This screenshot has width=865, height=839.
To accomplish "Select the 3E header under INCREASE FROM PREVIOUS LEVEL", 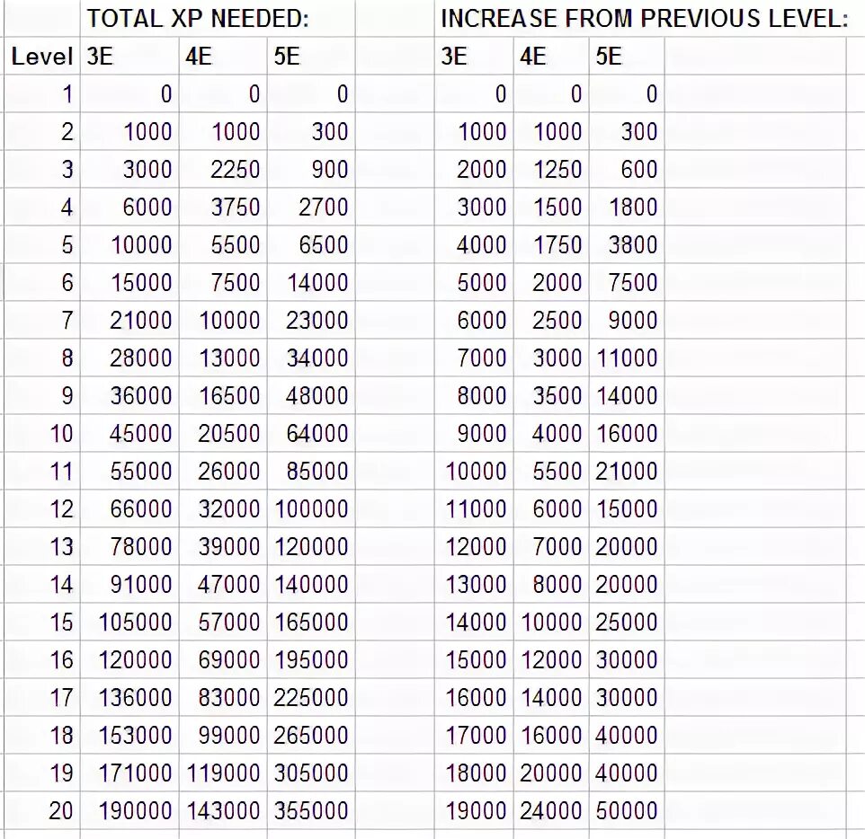I will tap(474, 56).
